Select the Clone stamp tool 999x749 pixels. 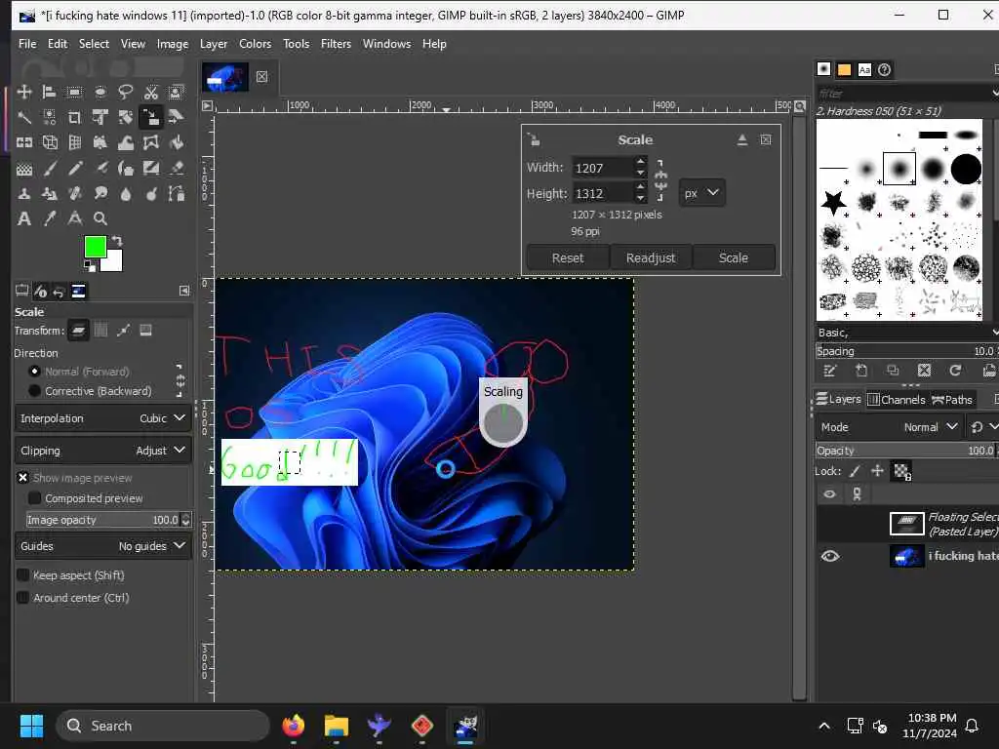tap(24, 194)
